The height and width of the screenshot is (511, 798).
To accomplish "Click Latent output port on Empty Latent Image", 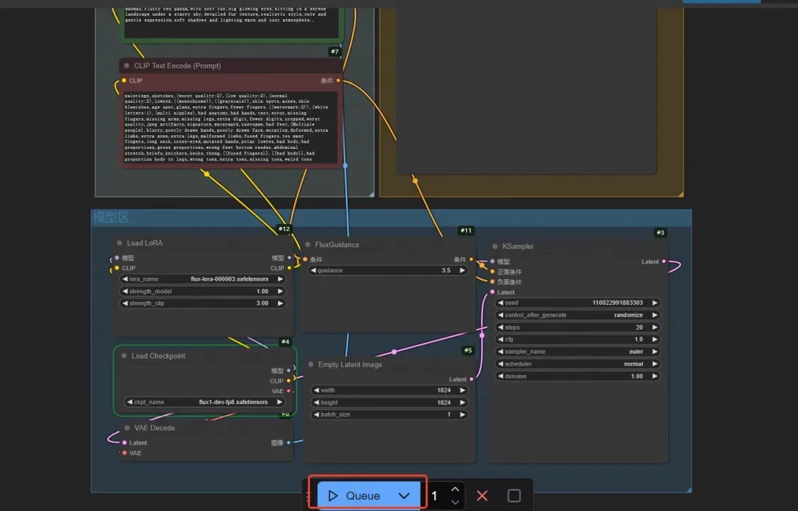I will (471, 379).
